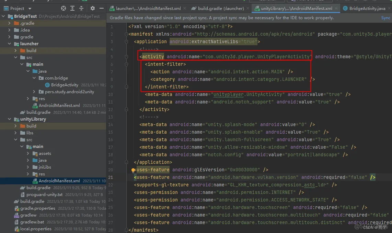Image resolution: width=392 pixels, height=233 pixels.
Task: Select gradle.properties file
Action: coord(37,208)
